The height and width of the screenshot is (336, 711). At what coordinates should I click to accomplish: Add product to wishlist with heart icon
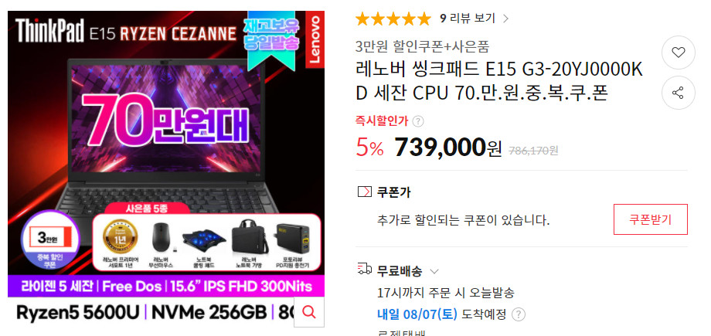(x=679, y=53)
